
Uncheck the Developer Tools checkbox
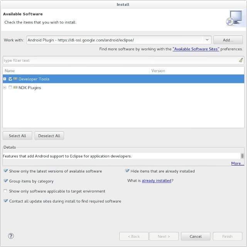pos(10,79)
